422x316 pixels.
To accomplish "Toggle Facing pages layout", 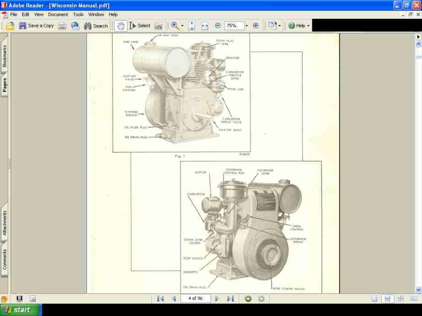I will tap(401, 298).
